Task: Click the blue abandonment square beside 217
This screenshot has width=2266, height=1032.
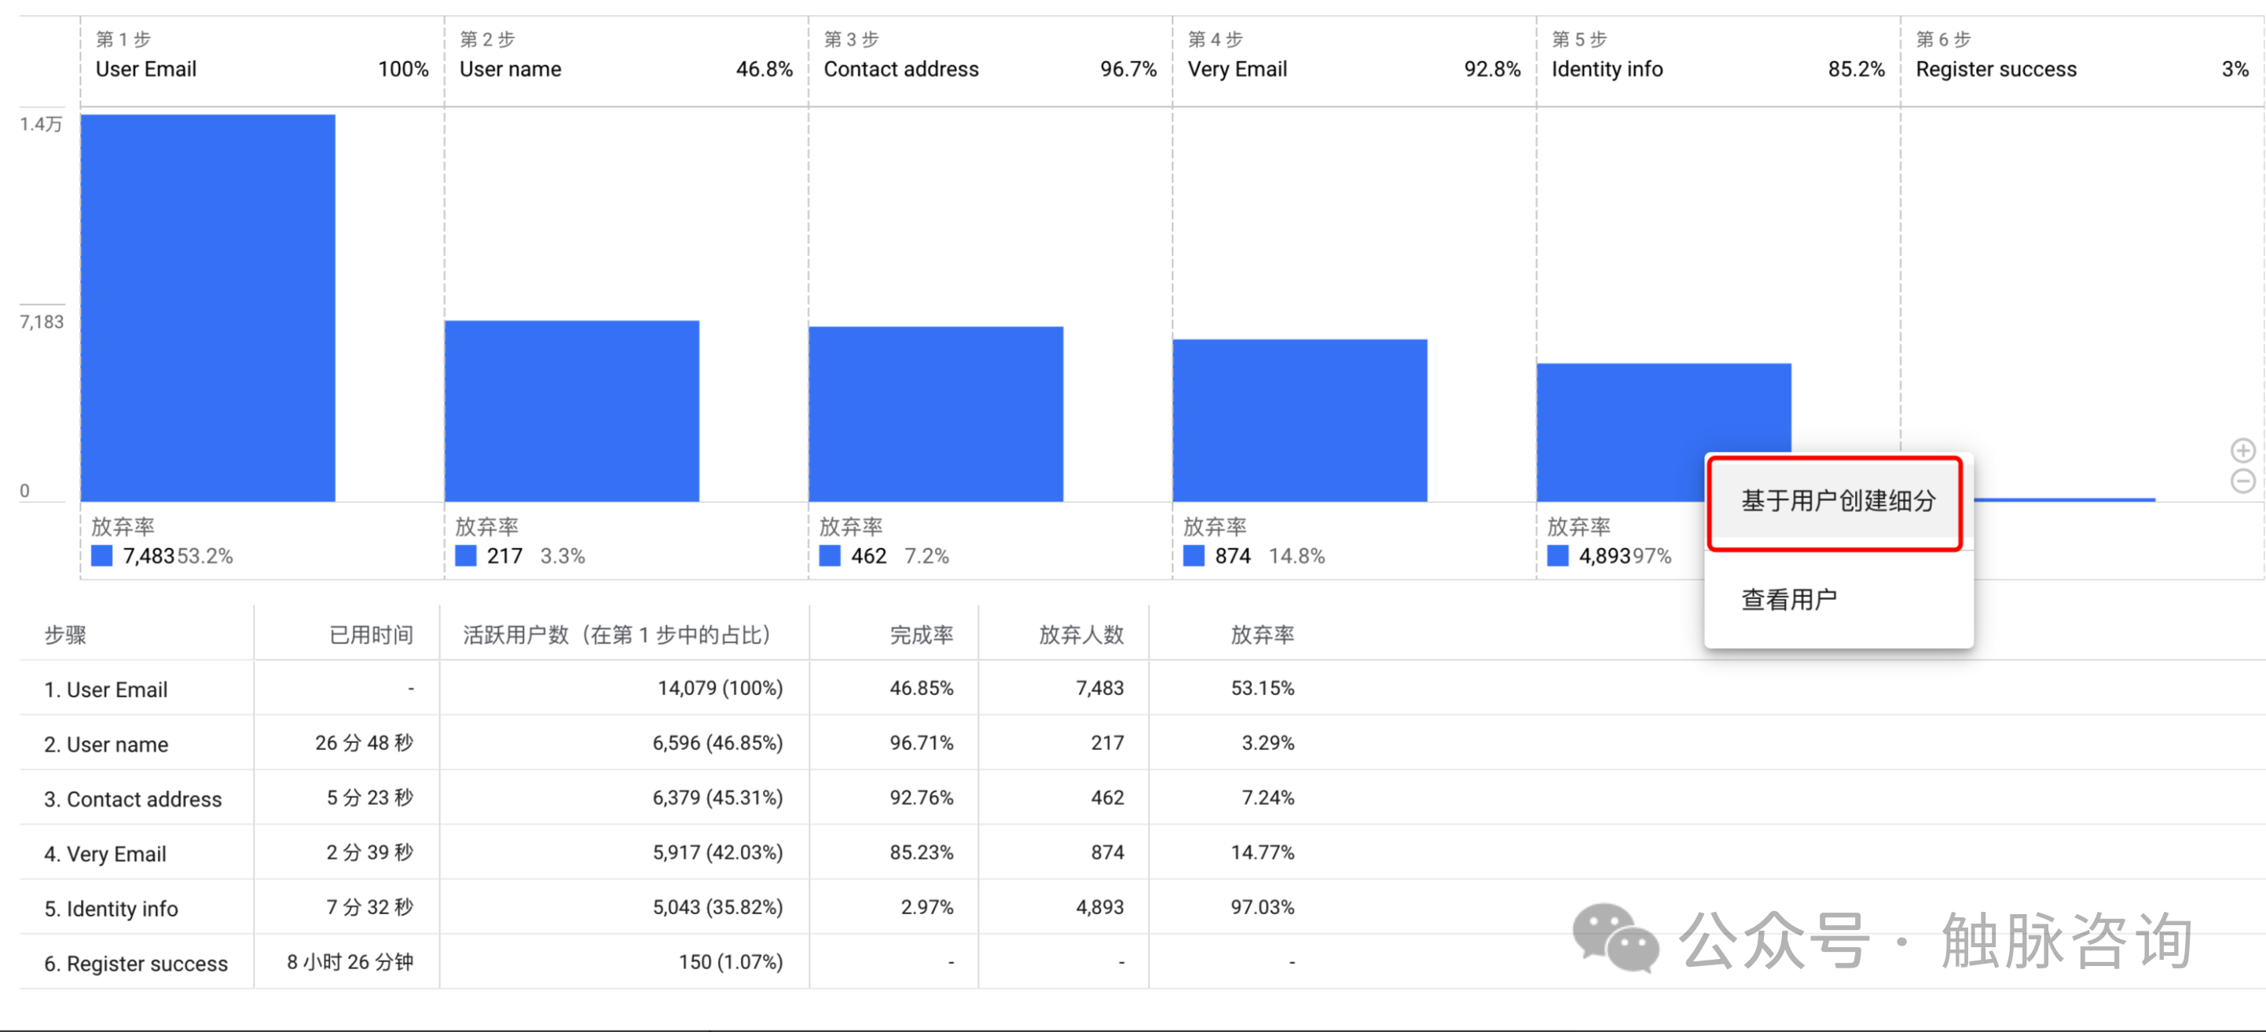Action: (x=465, y=555)
